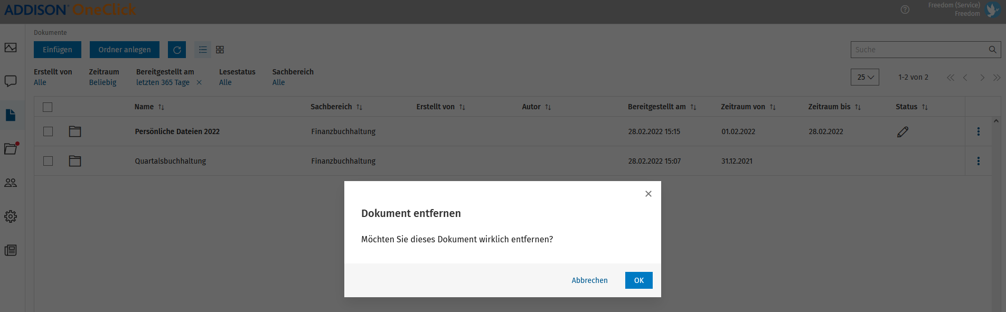Sort by Sachbereich column header

click(x=336, y=107)
